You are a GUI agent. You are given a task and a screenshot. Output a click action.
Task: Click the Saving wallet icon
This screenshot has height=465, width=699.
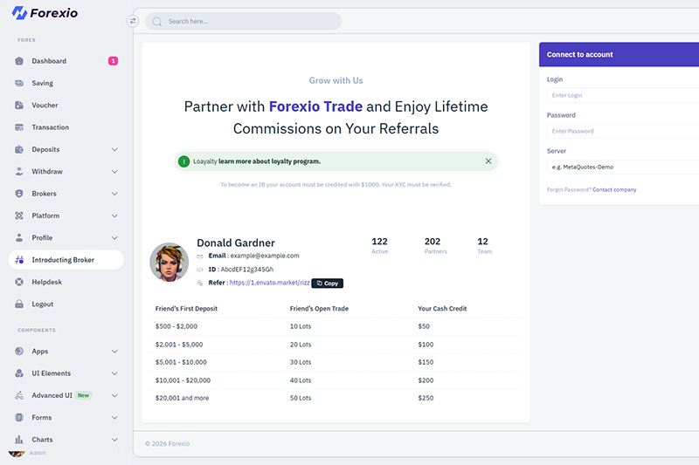tap(19, 84)
